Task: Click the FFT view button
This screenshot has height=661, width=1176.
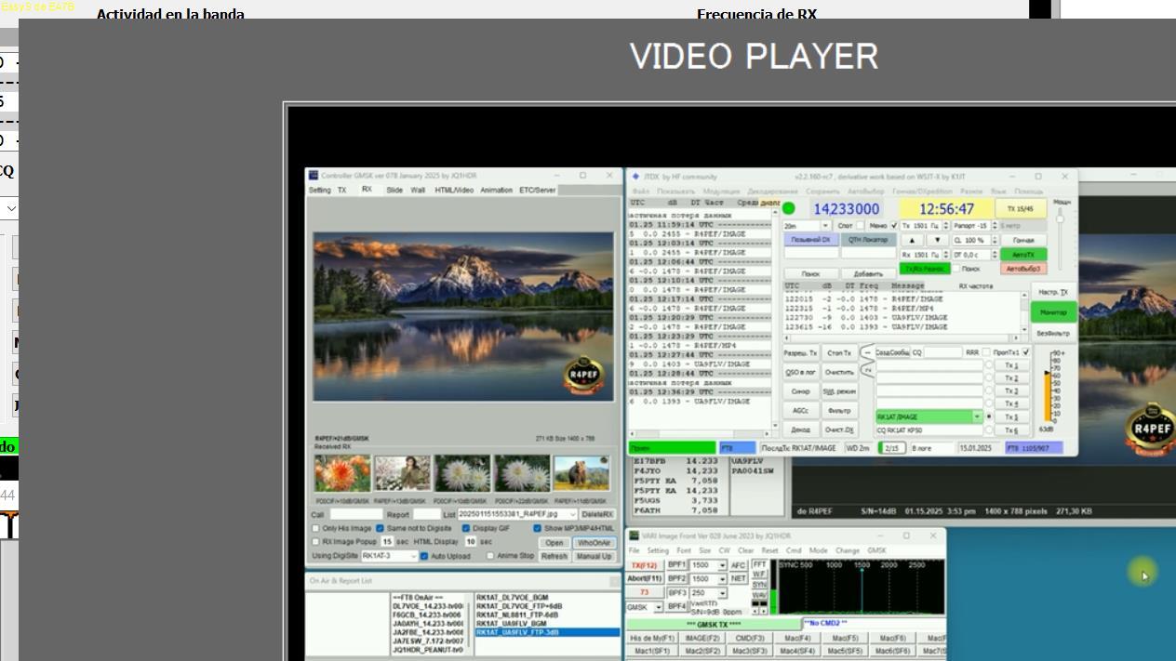Action: pos(759,564)
